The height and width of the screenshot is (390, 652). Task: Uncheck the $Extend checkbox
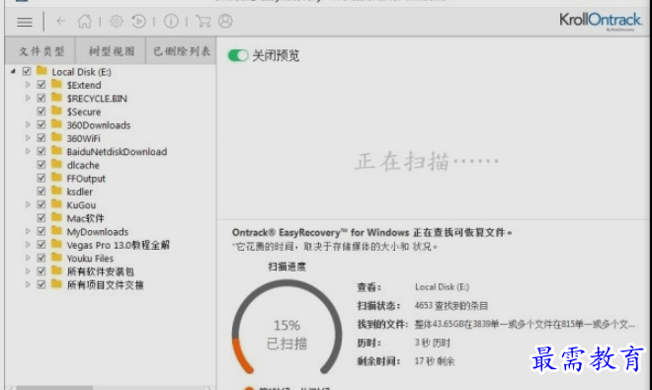[x=41, y=85]
